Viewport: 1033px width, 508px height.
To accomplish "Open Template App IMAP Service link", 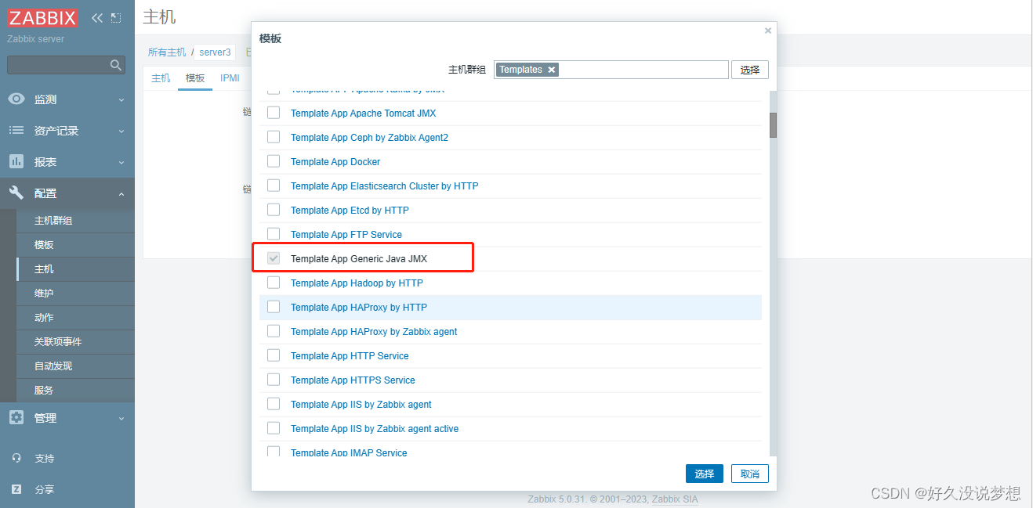I will 349,452.
